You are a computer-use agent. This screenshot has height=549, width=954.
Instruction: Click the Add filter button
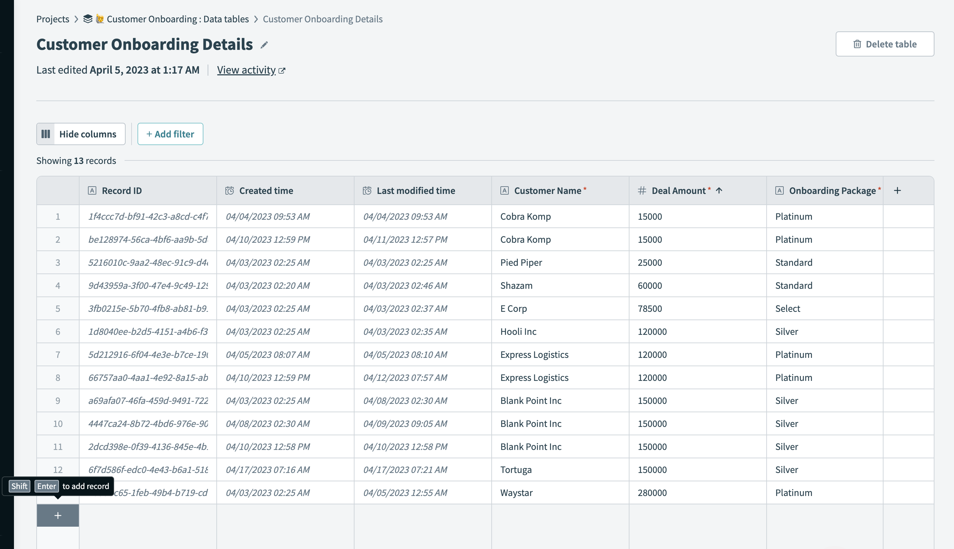[170, 134]
